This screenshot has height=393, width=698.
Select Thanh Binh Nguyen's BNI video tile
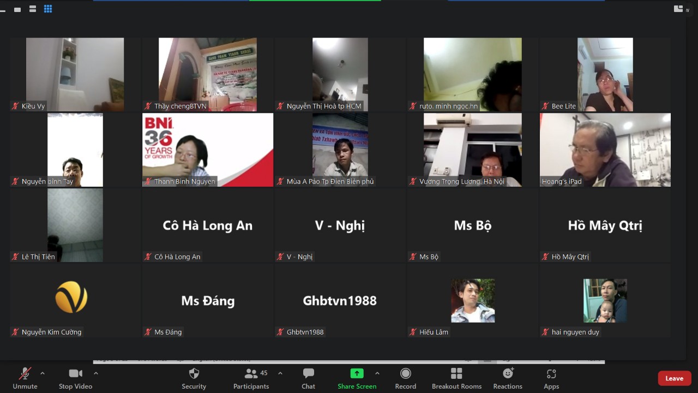coord(207,150)
